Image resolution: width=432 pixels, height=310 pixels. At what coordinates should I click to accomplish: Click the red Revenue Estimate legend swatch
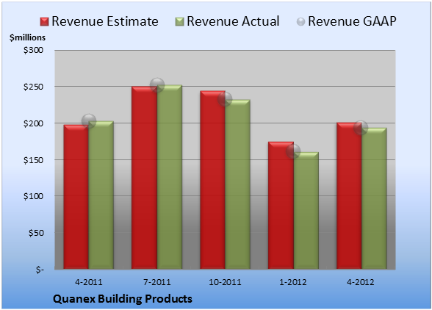[x=44, y=22]
